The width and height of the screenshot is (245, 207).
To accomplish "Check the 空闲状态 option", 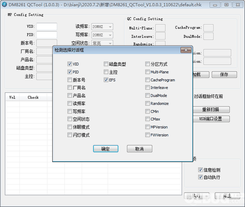I will (x=69, y=119).
